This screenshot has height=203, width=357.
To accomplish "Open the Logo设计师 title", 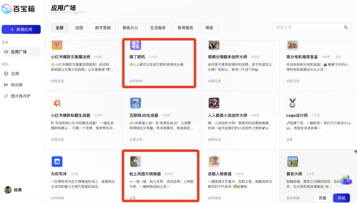I will 297,115.
